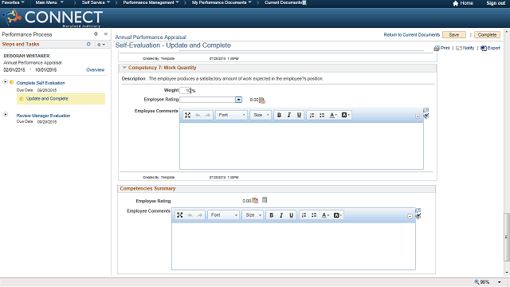The height and width of the screenshot is (287, 510).
Task: Click Italic in Competency 7 comments editor
Action: click(288, 115)
